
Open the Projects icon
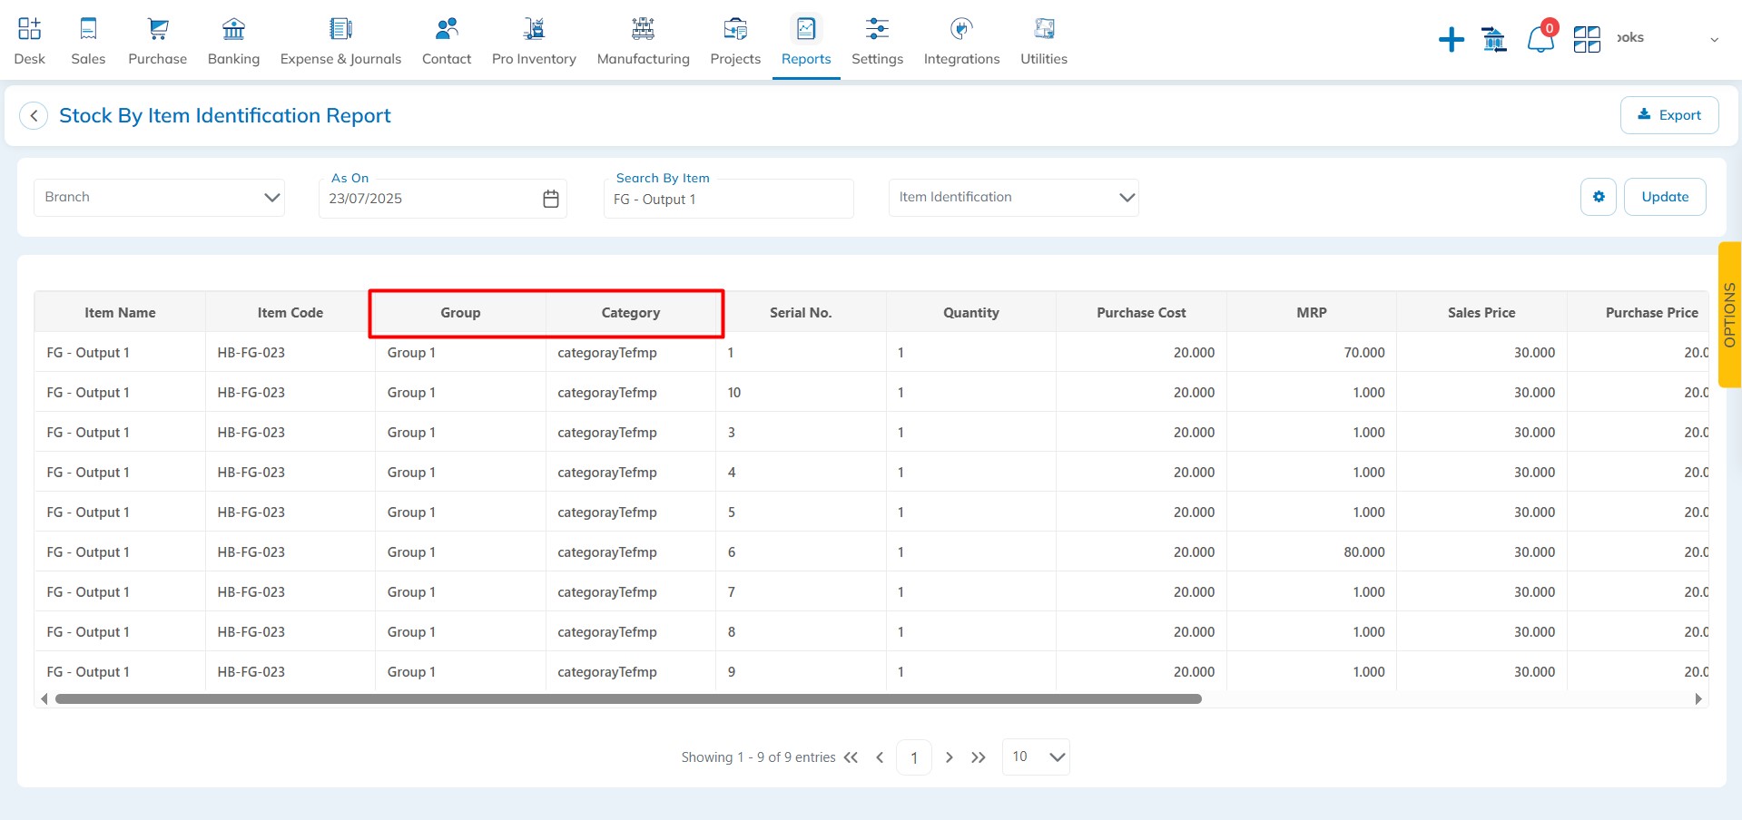coord(735,29)
